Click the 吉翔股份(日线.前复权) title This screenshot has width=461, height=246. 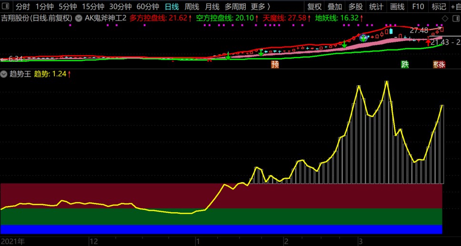tap(37, 19)
